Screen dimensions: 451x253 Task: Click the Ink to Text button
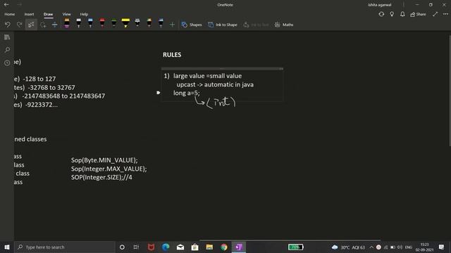point(256,25)
